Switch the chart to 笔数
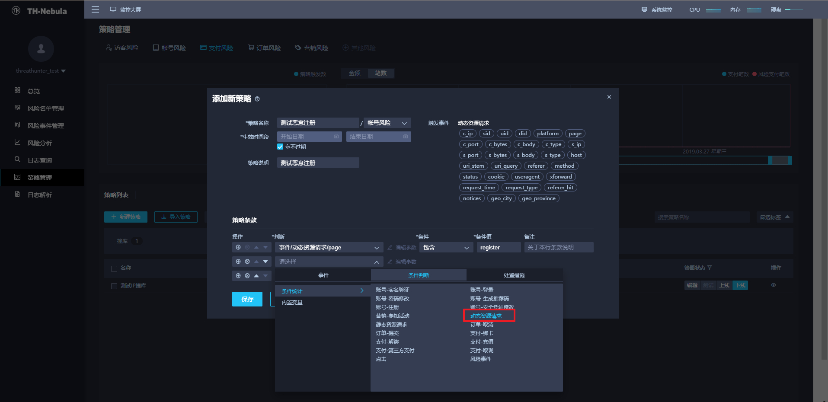 click(381, 73)
